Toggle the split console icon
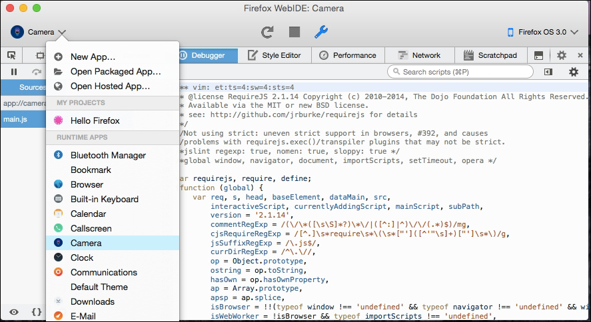Screen dimensions: 591x322 coord(538,56)
